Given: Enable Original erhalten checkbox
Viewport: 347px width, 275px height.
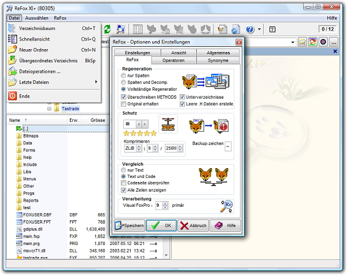Looking at the screenshot, I should pyautogui.click(x=123, y=103).
